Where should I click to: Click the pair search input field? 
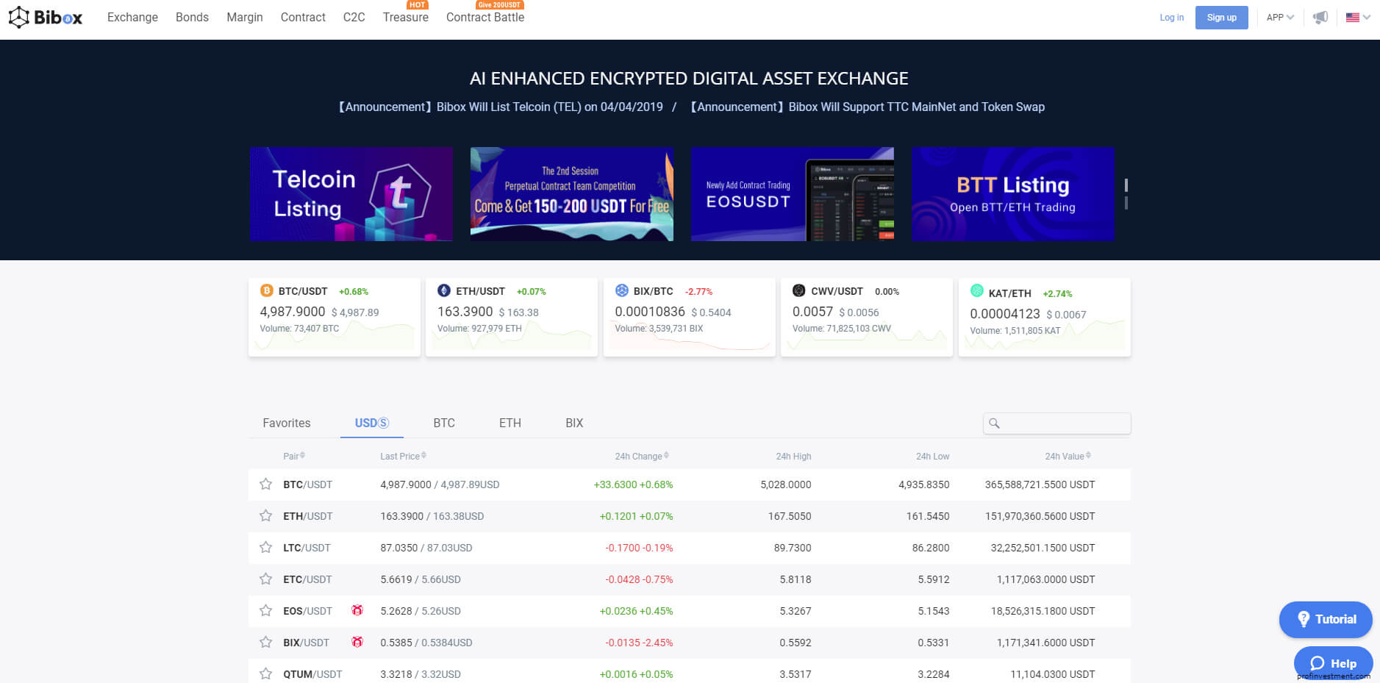1057,423
